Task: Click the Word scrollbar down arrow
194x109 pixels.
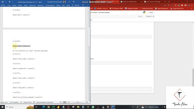Action: tap(89, 100)
